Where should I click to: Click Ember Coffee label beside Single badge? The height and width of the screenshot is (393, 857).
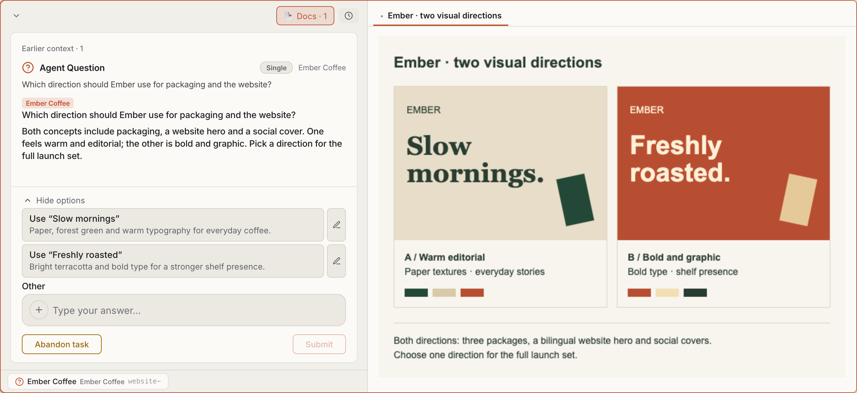[x=322, y=68]
